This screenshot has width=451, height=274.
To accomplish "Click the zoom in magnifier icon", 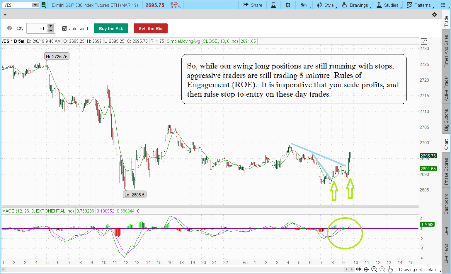I will [374, 269].
